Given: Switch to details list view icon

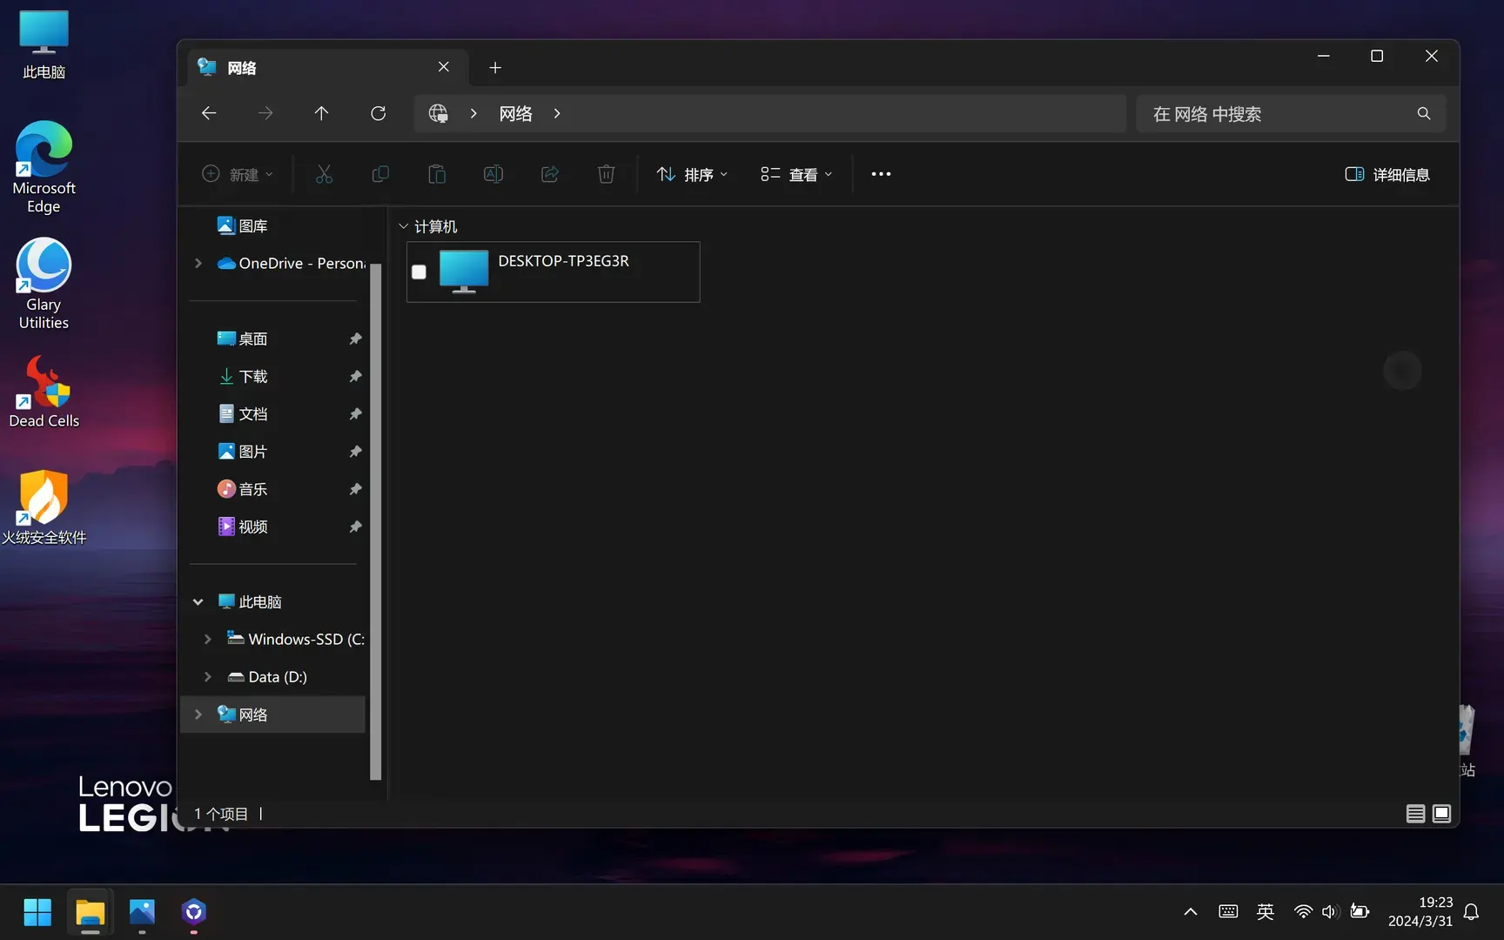Looking at the screenshot, I should pyautogui.click(x=1415, y=813).
